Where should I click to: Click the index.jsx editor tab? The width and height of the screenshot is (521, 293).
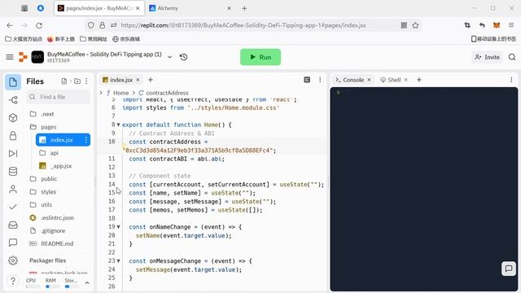click(117, 80)
